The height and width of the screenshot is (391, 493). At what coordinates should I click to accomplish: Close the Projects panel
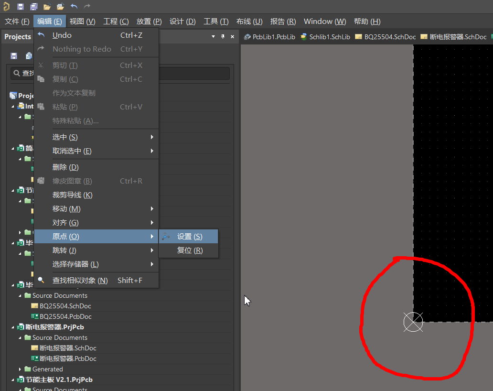tap(232, 36)
